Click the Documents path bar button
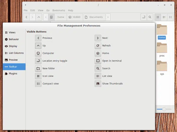Image resolution: width=177 pixels, height=132 pixels. pyautogui.click(x=94, y=17)
